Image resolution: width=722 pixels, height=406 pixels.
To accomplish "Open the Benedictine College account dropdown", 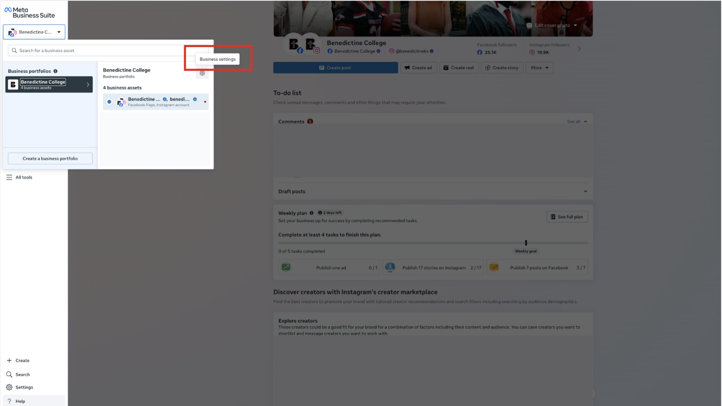I will 34,32.
